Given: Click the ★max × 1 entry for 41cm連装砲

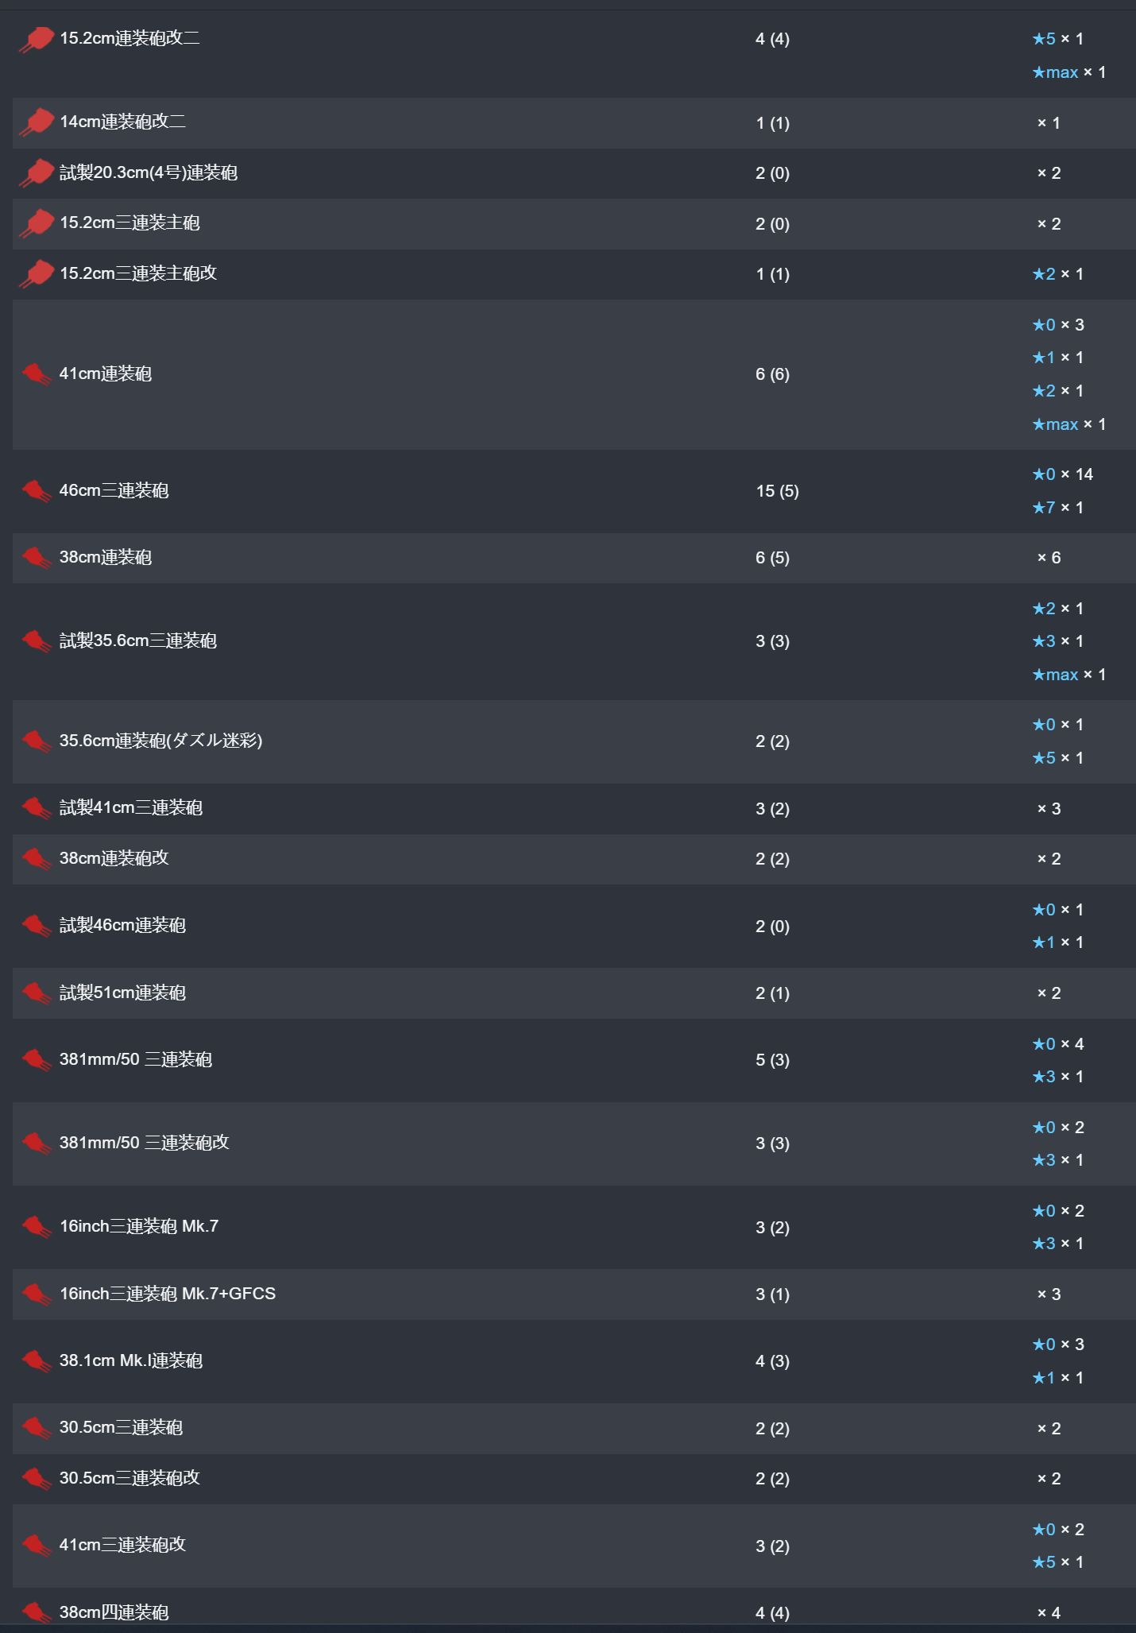Looking at the screenshot, I should 1069,424.
